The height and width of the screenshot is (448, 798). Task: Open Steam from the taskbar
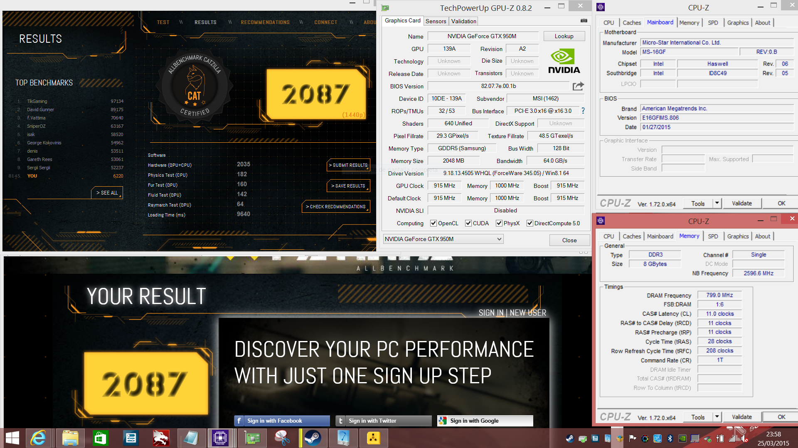tap(313, 438)
